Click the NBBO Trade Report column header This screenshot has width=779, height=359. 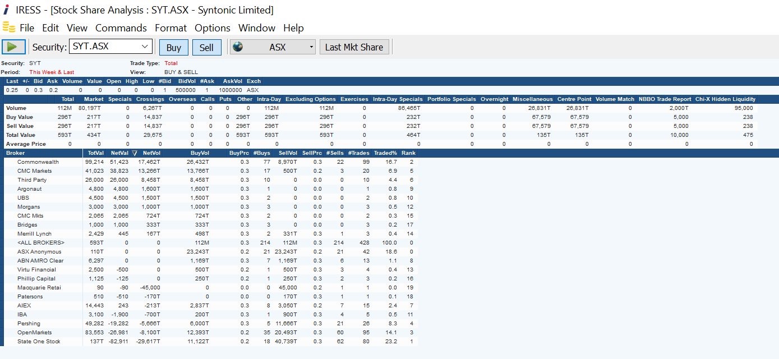point(665,99)
